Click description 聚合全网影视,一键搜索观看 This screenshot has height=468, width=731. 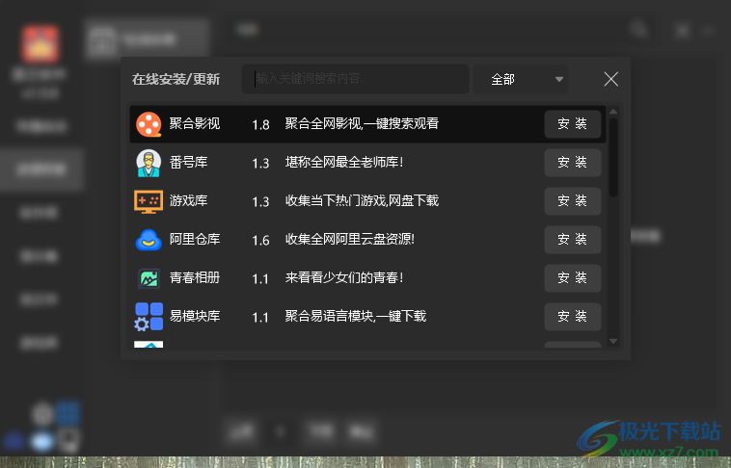(x=362, y=124)
